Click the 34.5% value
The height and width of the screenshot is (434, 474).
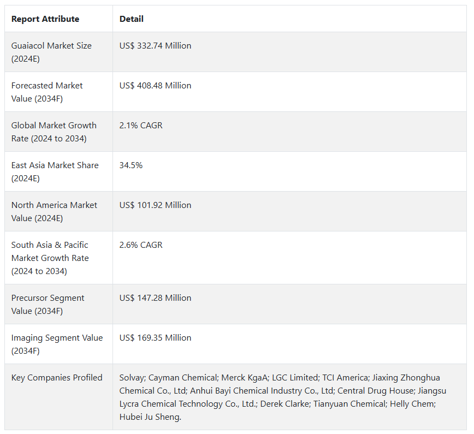click(x=131, y=165)
